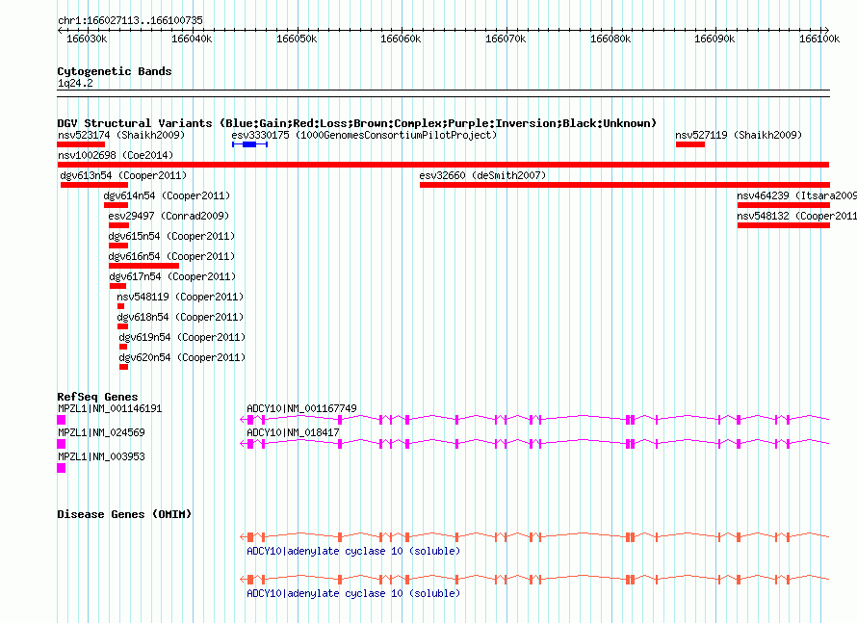The width and height of the screenshot is (857, 623).
Task: Click the 166100k ruler tick label
Action: 819,39
